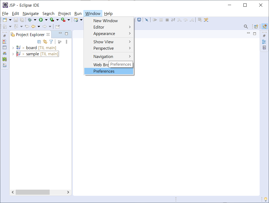The height and width of the screenshot is (203, 269).
Task: Click the Last Edit Location icon
Action: pos(27,26)
